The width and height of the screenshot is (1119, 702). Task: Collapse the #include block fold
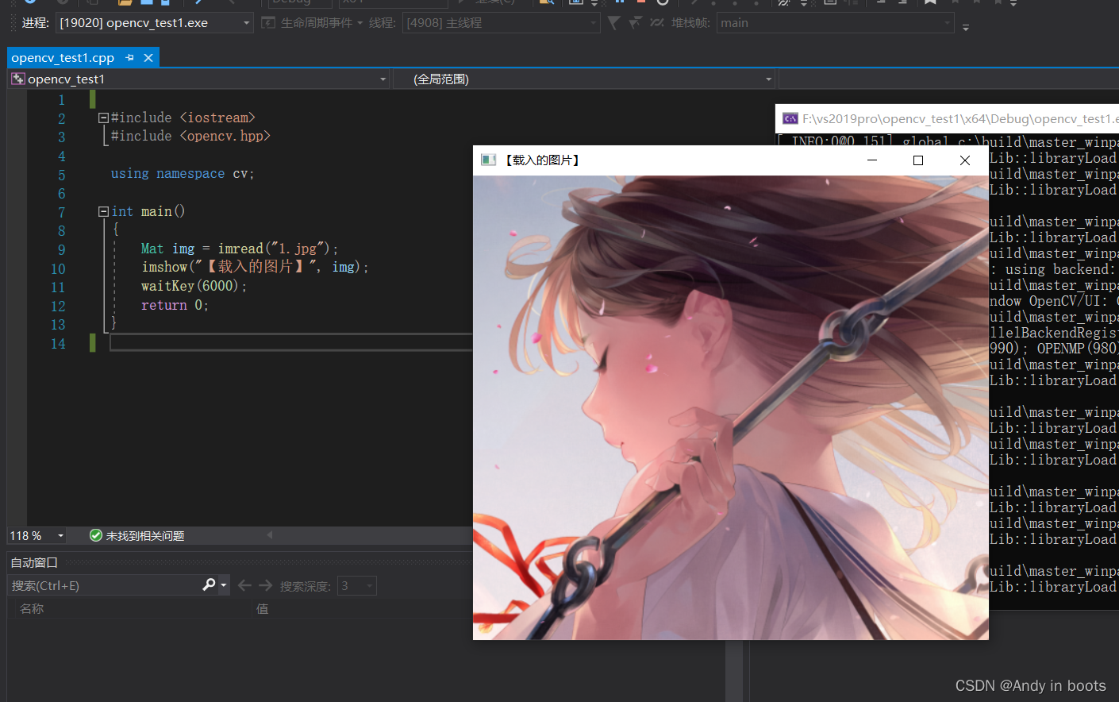103,118
